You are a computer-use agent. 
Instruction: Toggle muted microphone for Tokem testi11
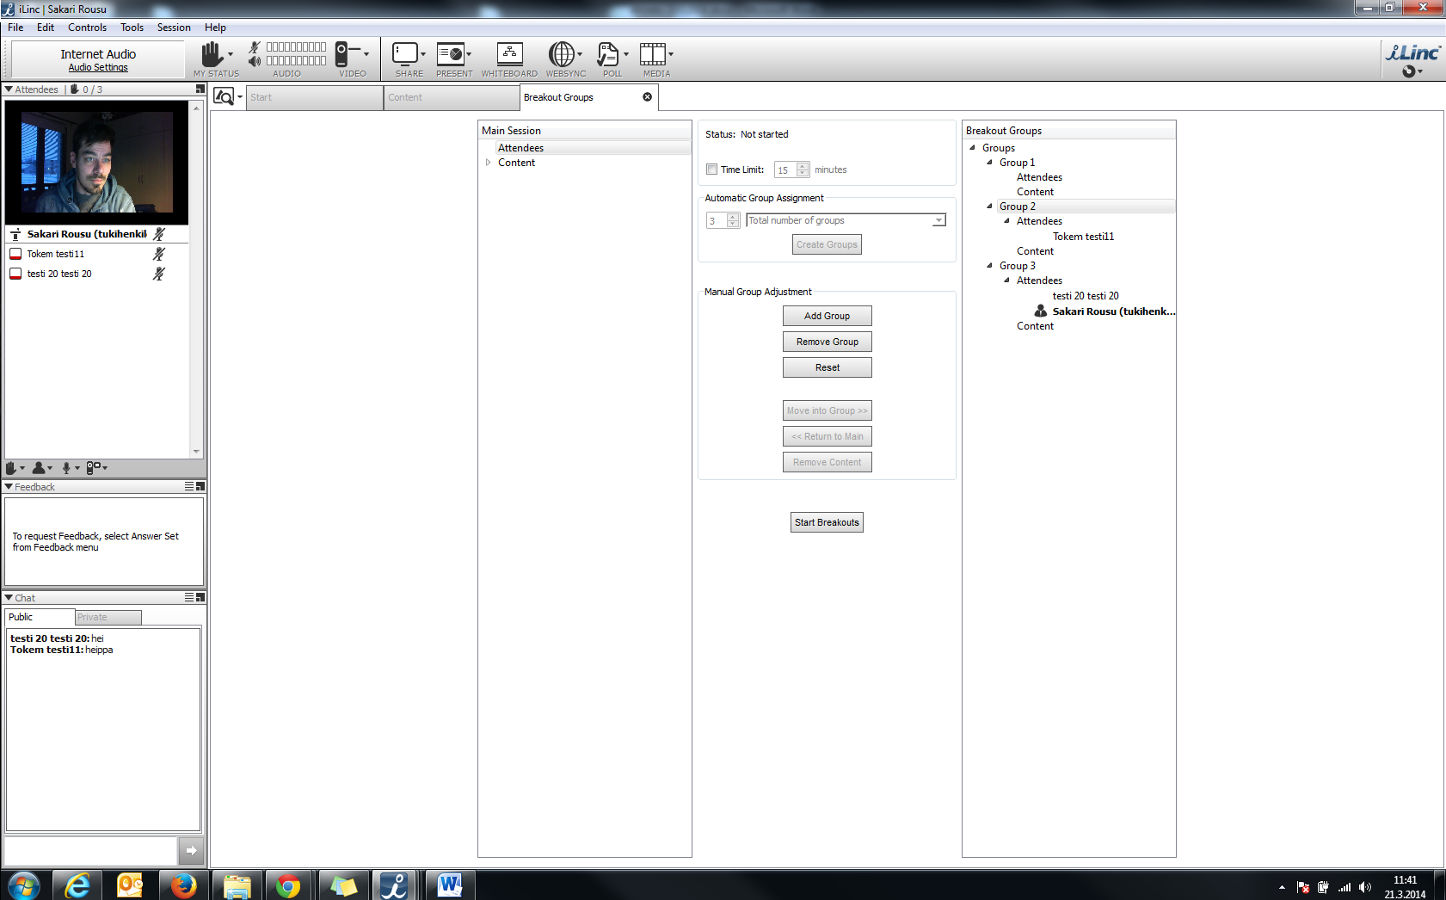pyautogui.click(x=158, y=254)
